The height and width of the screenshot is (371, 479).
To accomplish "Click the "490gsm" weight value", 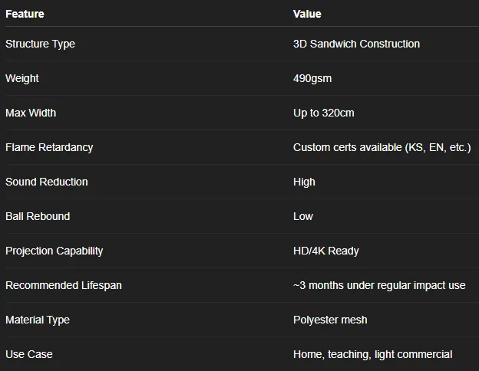I will click(312, 78).
